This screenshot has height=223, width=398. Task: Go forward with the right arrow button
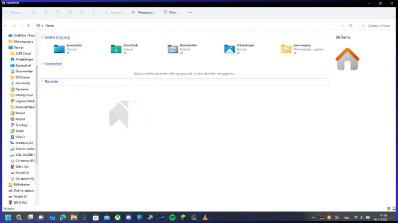pyautogui.click(x=14, y=26)
